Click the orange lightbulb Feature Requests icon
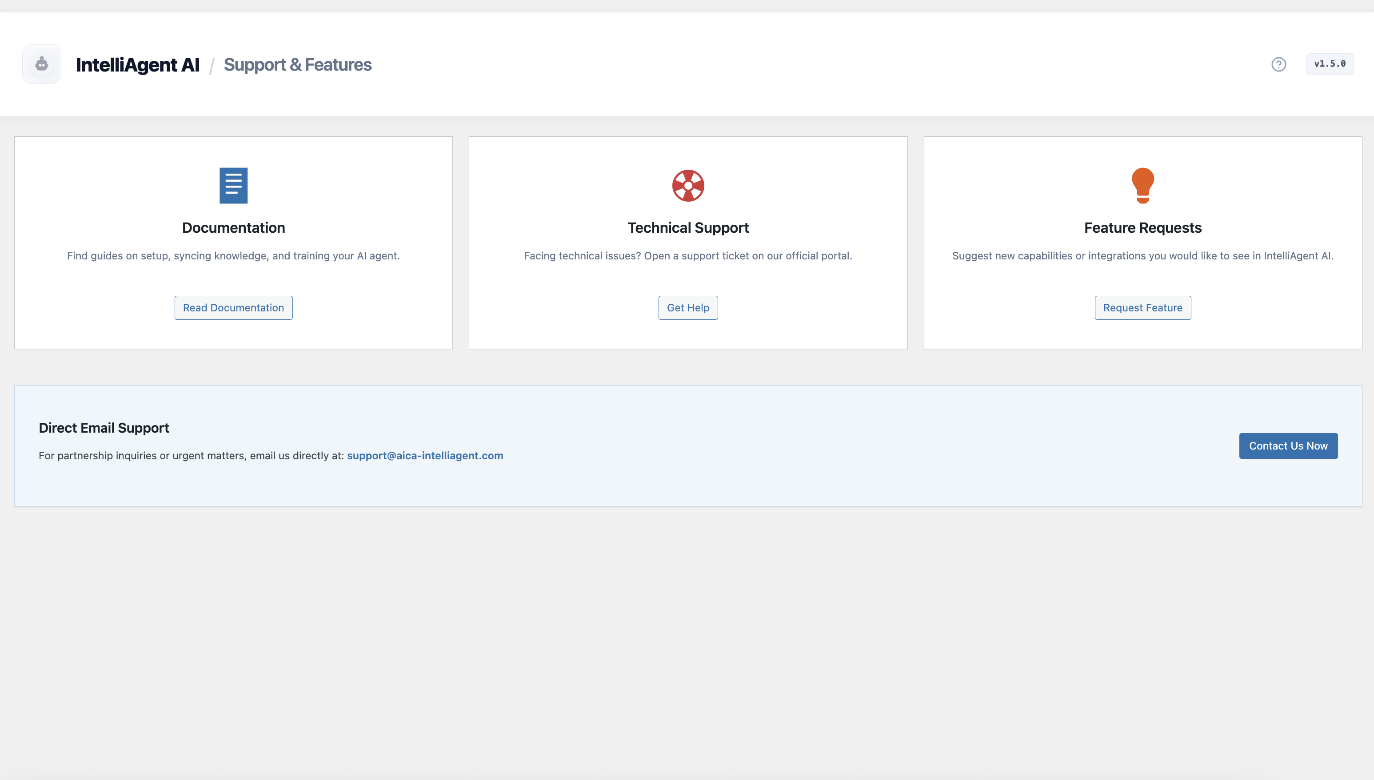The width and height of the screenshot is (1374, 780). pos(1142,185)
